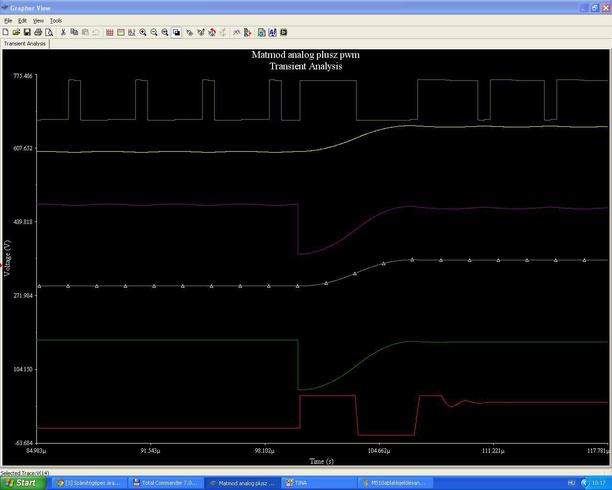This screenshot has width=612, height=490.
Task: Click the 91.543µ time axis value
Action: coord(151,451)
